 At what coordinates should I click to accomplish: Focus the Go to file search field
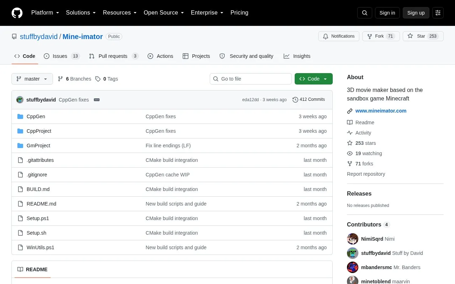(x=251, y=79)
